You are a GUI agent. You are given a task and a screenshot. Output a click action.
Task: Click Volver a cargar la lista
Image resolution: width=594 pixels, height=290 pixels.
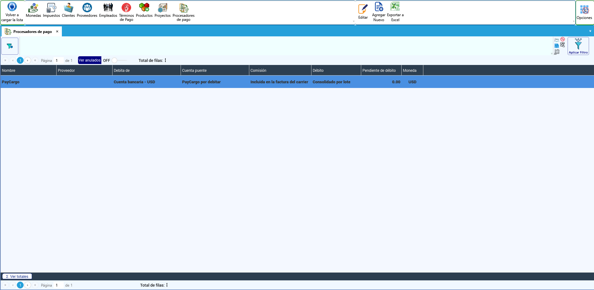(12, 12)
